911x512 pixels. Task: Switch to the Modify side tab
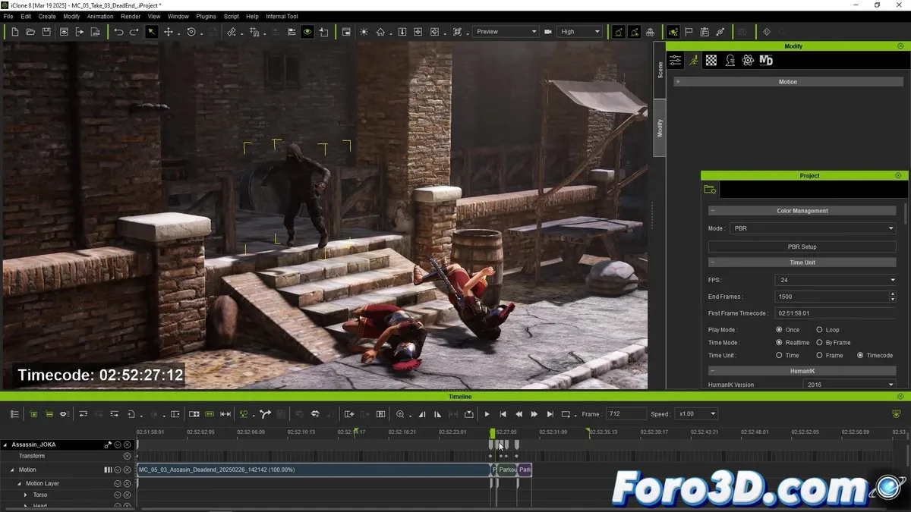click(x=660, y=127)
